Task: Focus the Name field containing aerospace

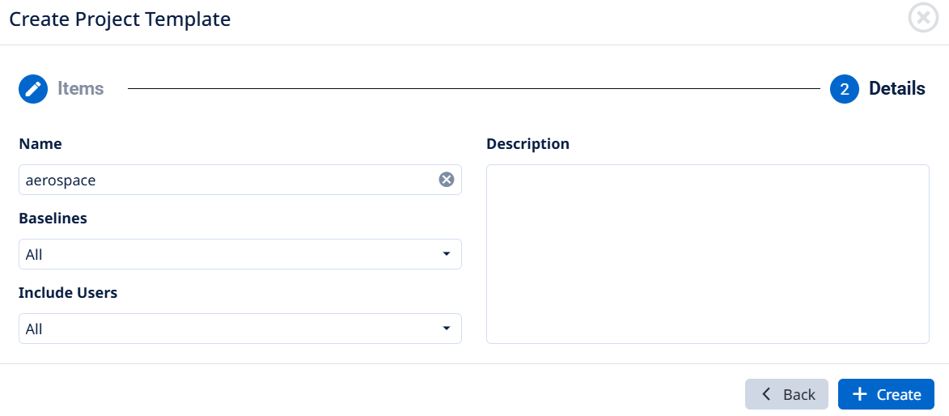Action: pyautogui.click(x=240, y=180)
